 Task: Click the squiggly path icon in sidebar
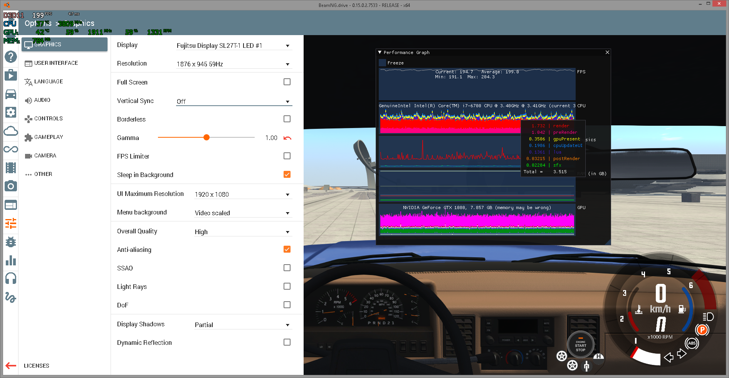(x=11, y=297)
